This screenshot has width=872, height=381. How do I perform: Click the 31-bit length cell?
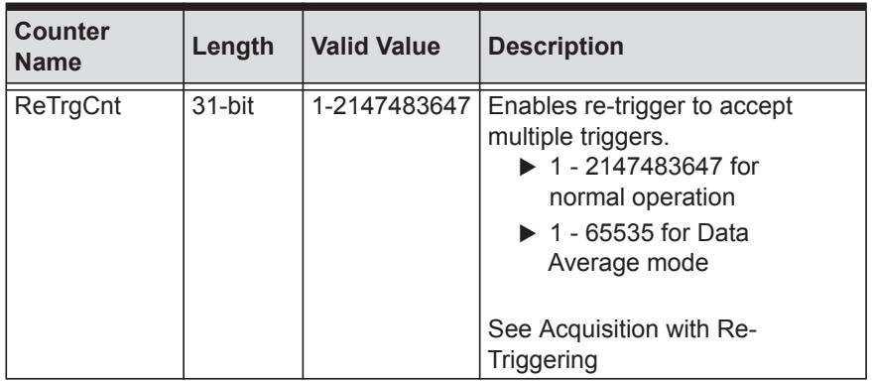coord(223,106)
